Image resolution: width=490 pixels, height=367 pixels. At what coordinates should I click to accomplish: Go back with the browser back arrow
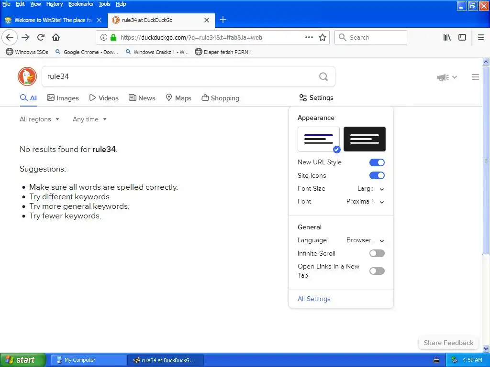click(x=10, y=37)
